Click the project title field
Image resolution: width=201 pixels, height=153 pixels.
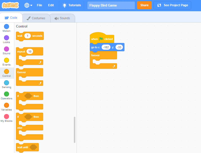click(x=111, y=5)
